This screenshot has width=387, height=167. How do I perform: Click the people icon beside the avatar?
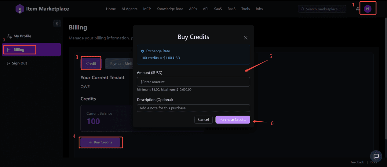pos(358,9)
